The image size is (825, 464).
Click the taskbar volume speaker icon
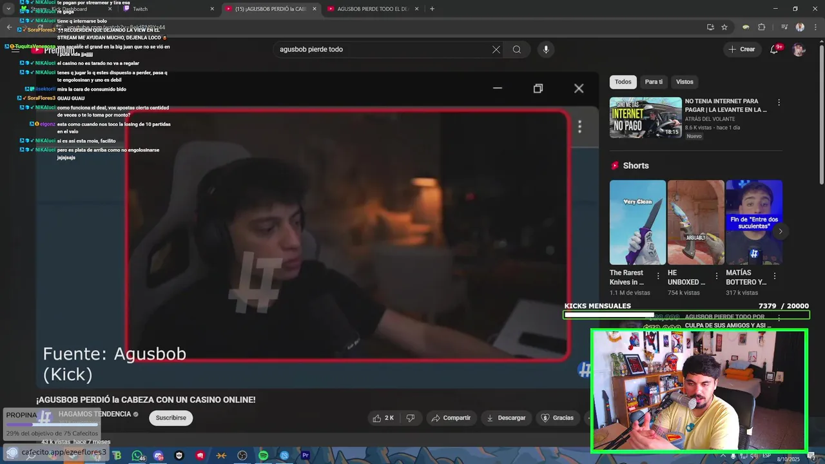(x=754, y=456)
